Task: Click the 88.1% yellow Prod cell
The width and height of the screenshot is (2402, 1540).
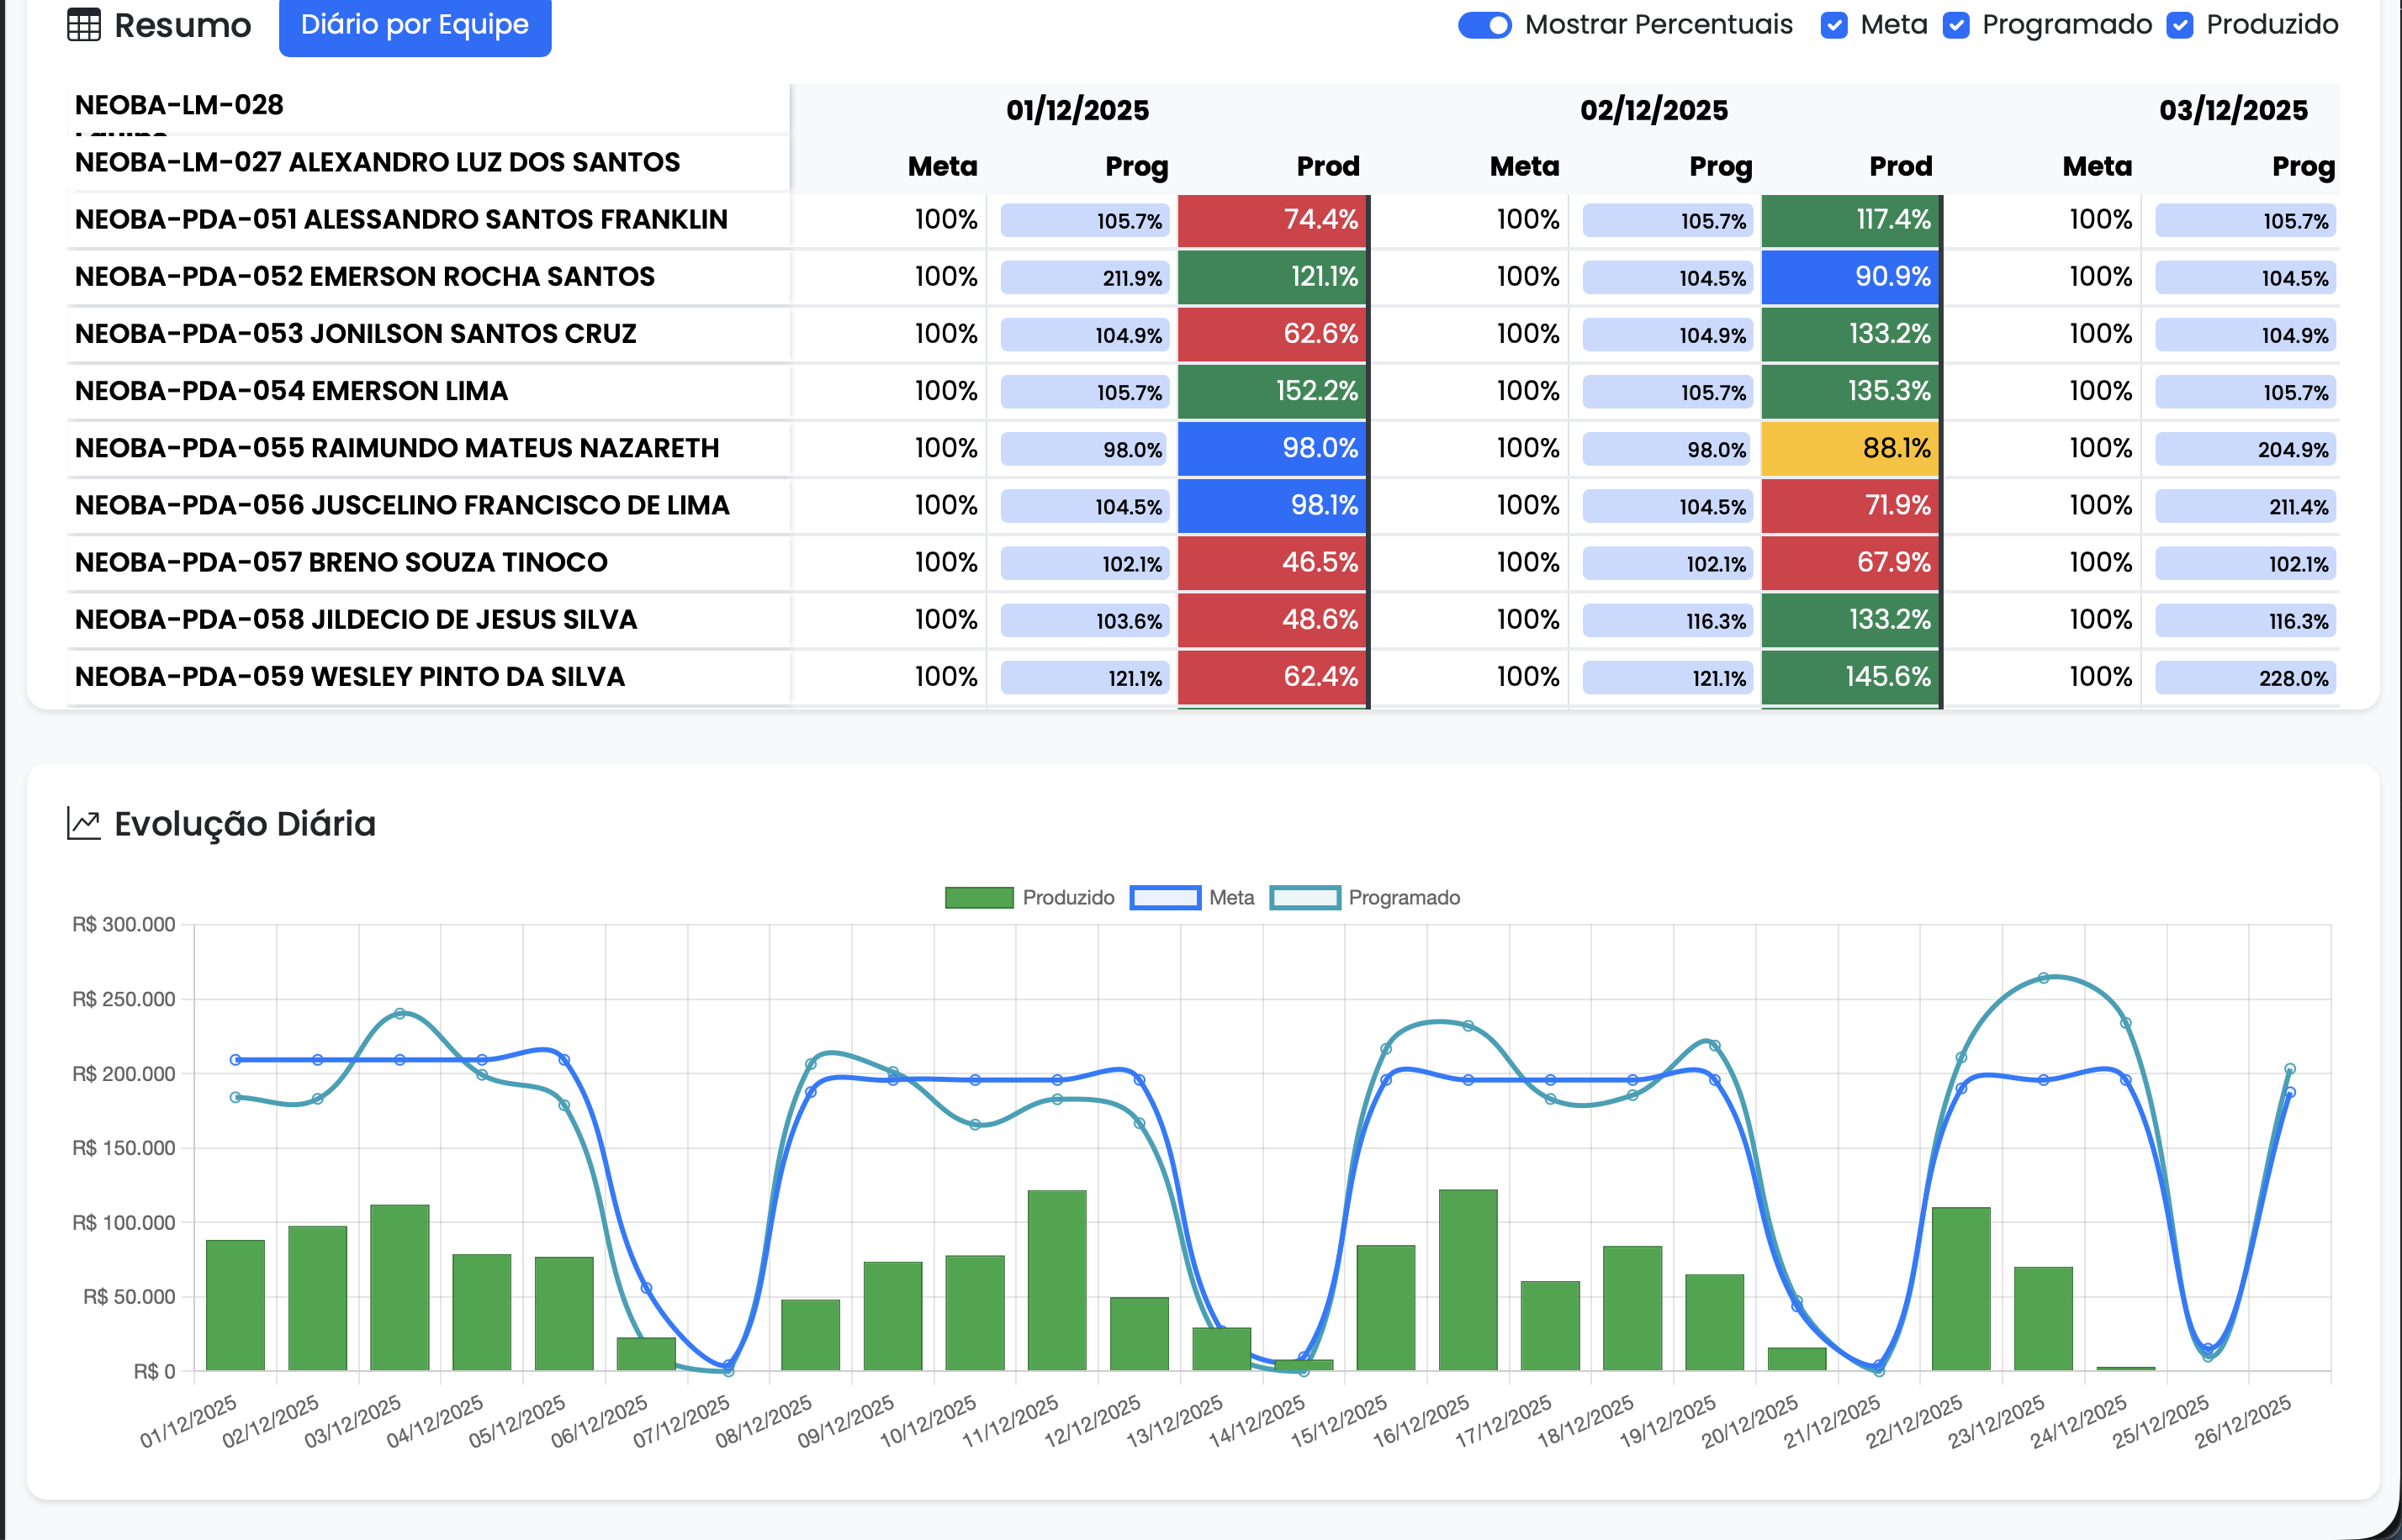Action: (1849, 448)
